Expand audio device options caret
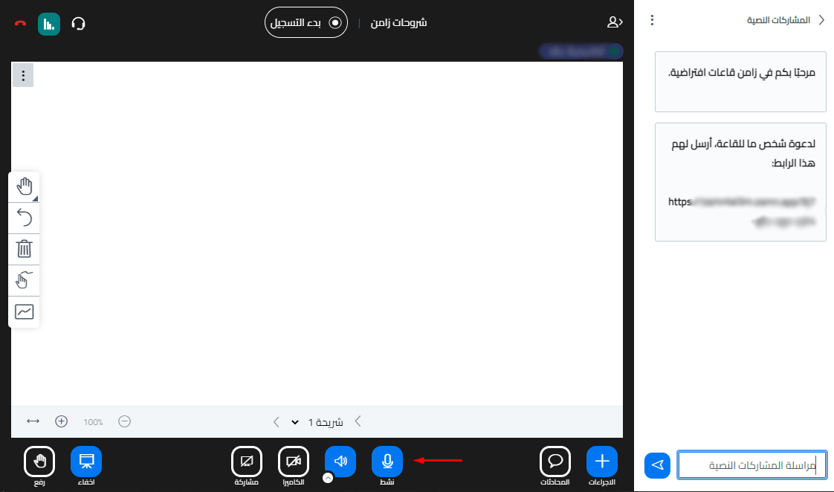This screenshot has height=492, width=834. 329,478
